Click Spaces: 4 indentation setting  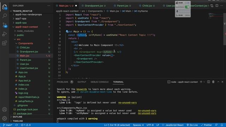(x=138, y=125)
